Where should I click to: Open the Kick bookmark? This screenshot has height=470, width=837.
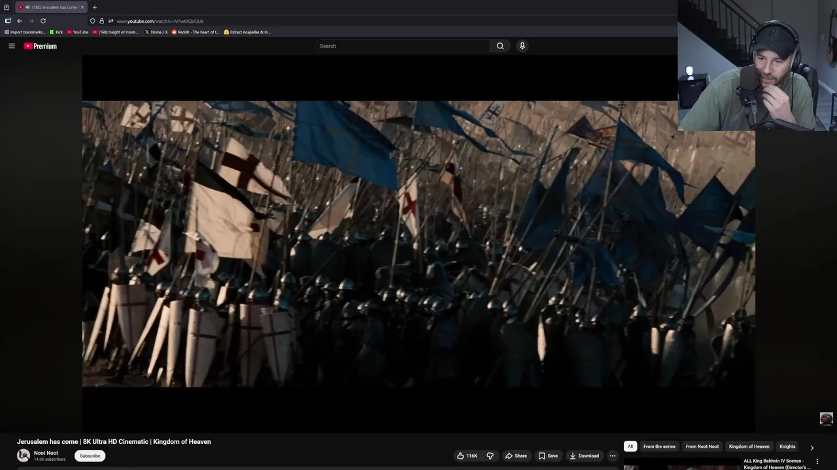tap(56, 32)
